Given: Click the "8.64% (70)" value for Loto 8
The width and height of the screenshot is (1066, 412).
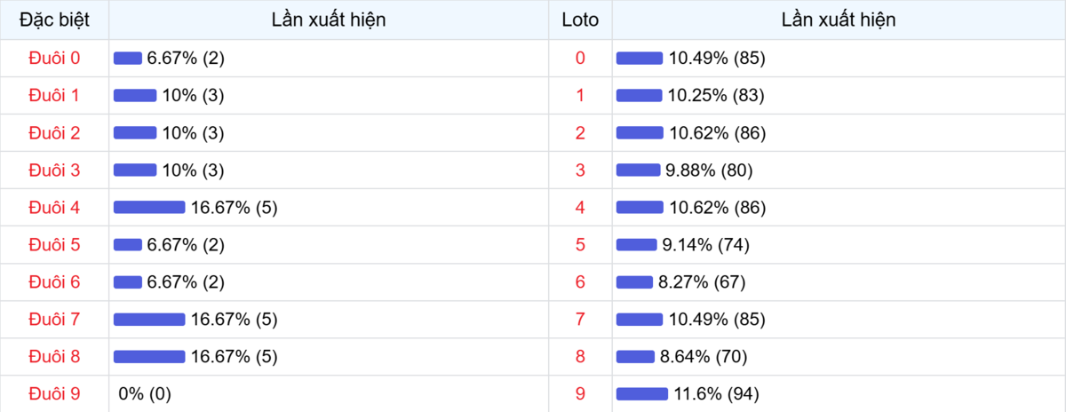Looking at the screenshot, I should tap(703, 357).
